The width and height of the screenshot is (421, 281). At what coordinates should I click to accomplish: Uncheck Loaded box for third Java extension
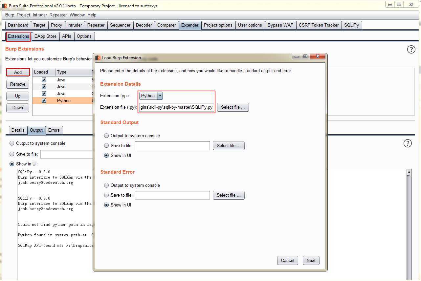pyautogui.click(x=44, y=94)
